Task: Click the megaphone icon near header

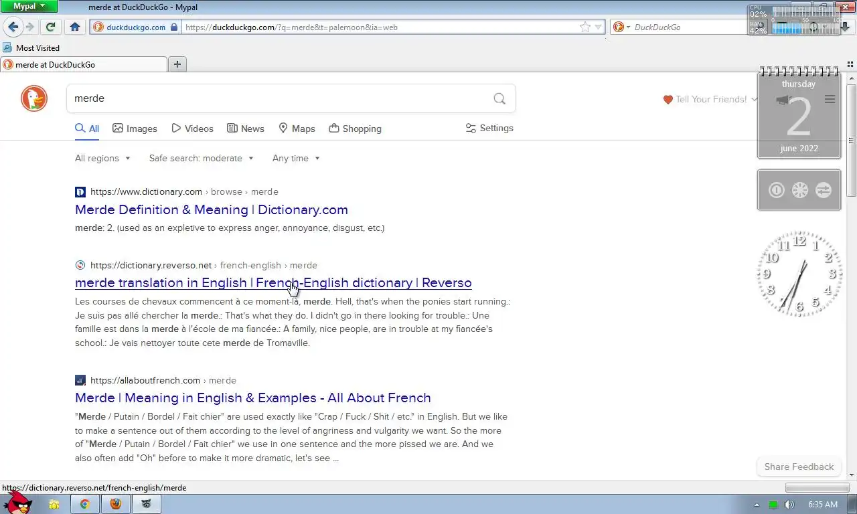Action: (783, 99)
